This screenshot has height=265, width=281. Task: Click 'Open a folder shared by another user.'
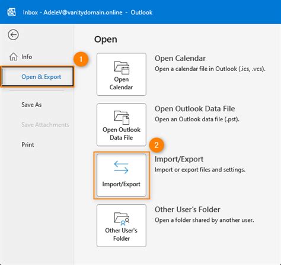205,220
